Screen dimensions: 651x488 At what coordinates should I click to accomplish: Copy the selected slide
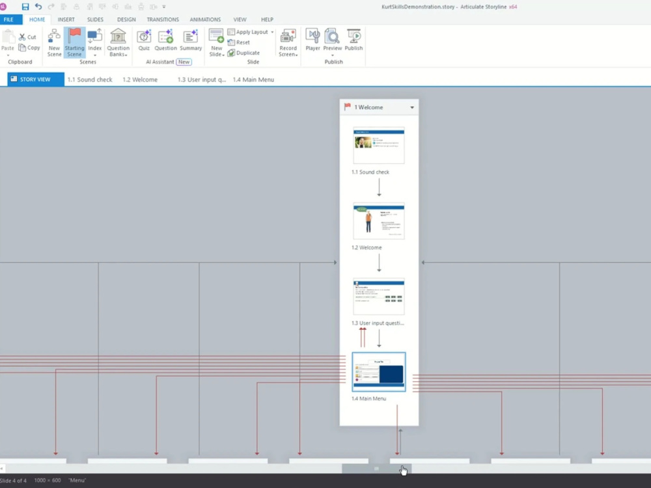pyautogui.click(x=29, y=47)
